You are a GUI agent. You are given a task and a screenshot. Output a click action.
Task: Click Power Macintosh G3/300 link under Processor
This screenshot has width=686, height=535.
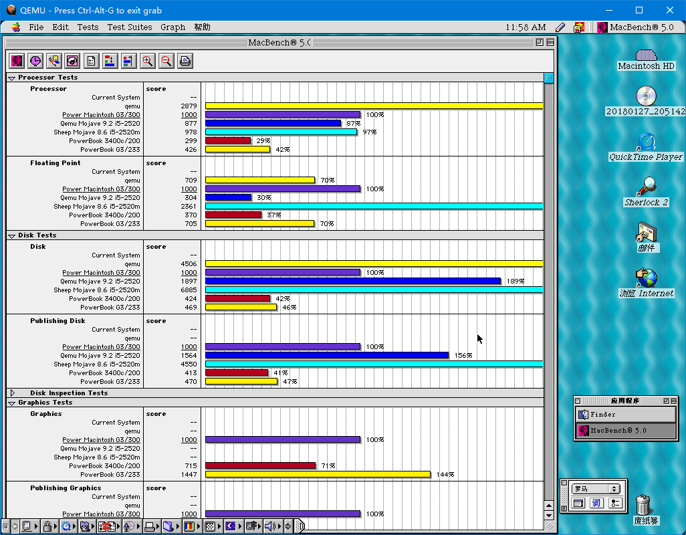click(101, 114)
